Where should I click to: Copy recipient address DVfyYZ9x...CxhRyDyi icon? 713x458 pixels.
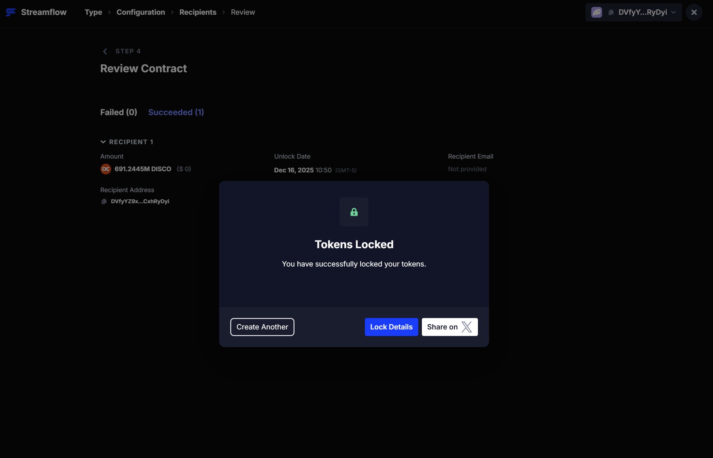[104, 202]
